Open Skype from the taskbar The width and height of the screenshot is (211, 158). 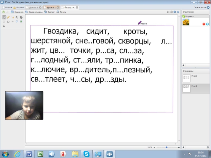coord(86,154)
